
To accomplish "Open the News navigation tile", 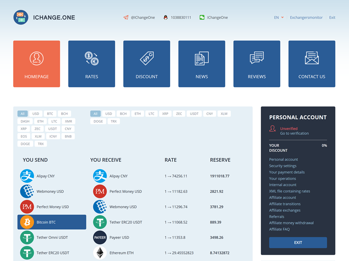I will pyautogui.click(x=202, y=64).
